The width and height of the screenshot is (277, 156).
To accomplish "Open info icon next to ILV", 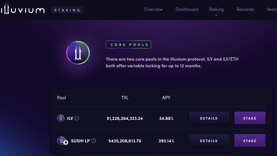I will [77, 118].
